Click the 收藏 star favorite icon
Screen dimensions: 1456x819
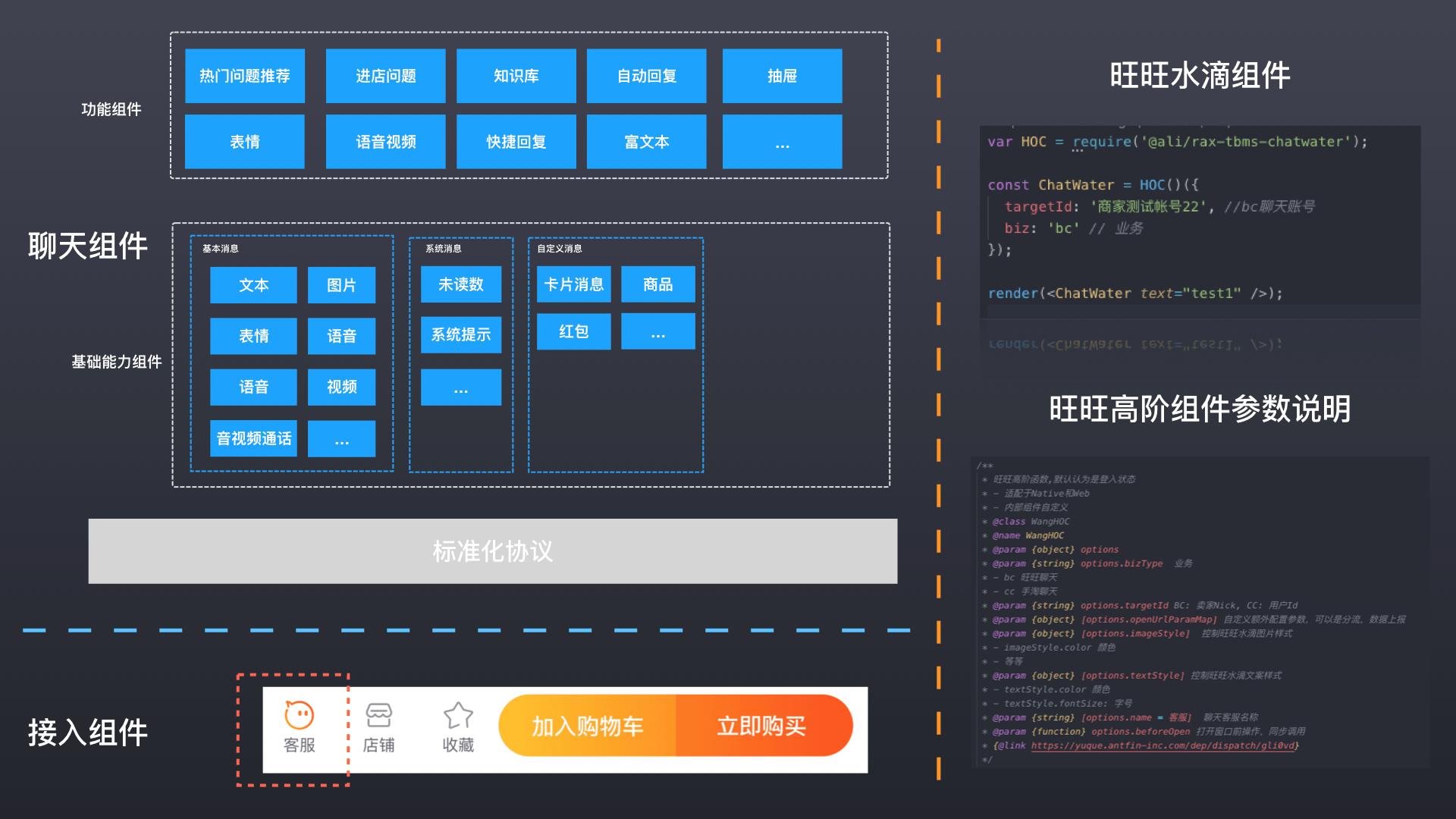(x=458, y=716)
